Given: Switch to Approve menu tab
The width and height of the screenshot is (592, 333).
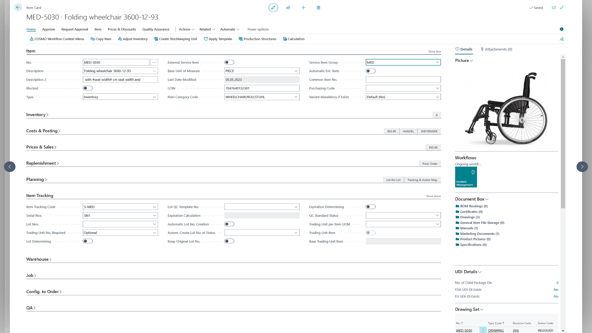Looking at the screenshot, I should [48, 29].
